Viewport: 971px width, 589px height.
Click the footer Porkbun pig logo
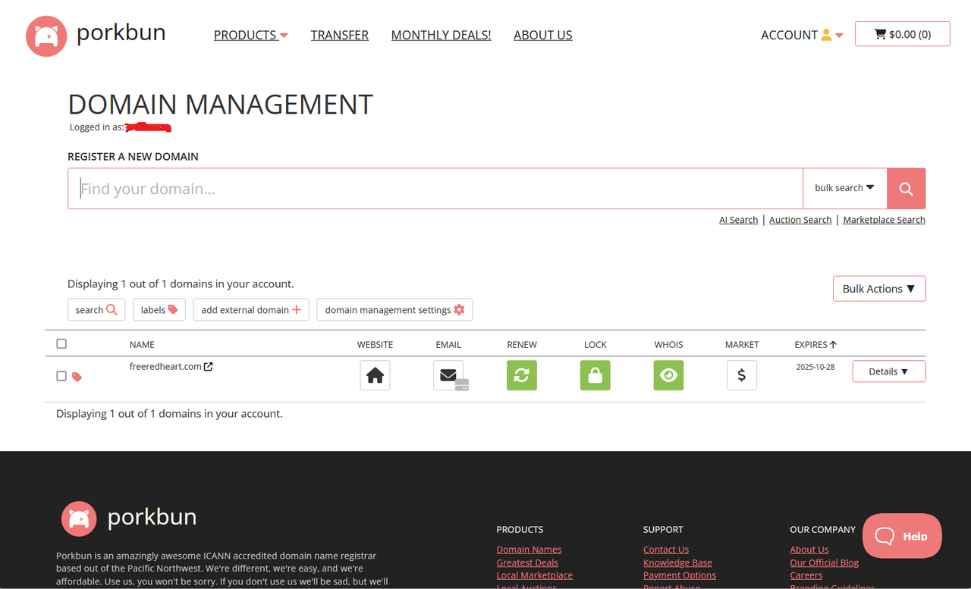[79, 519]
